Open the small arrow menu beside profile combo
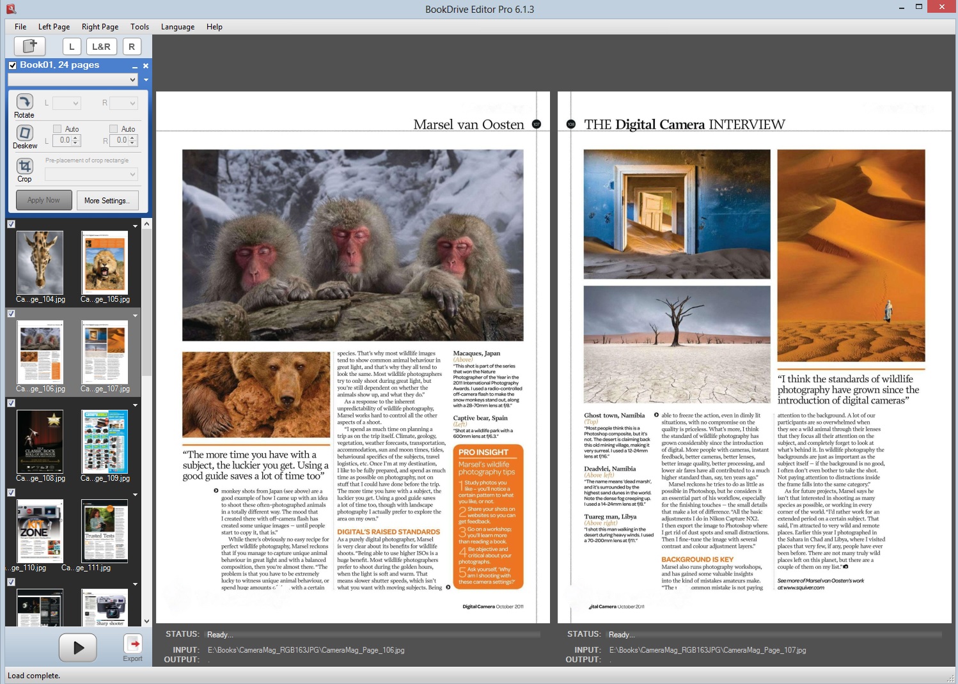 146,80
